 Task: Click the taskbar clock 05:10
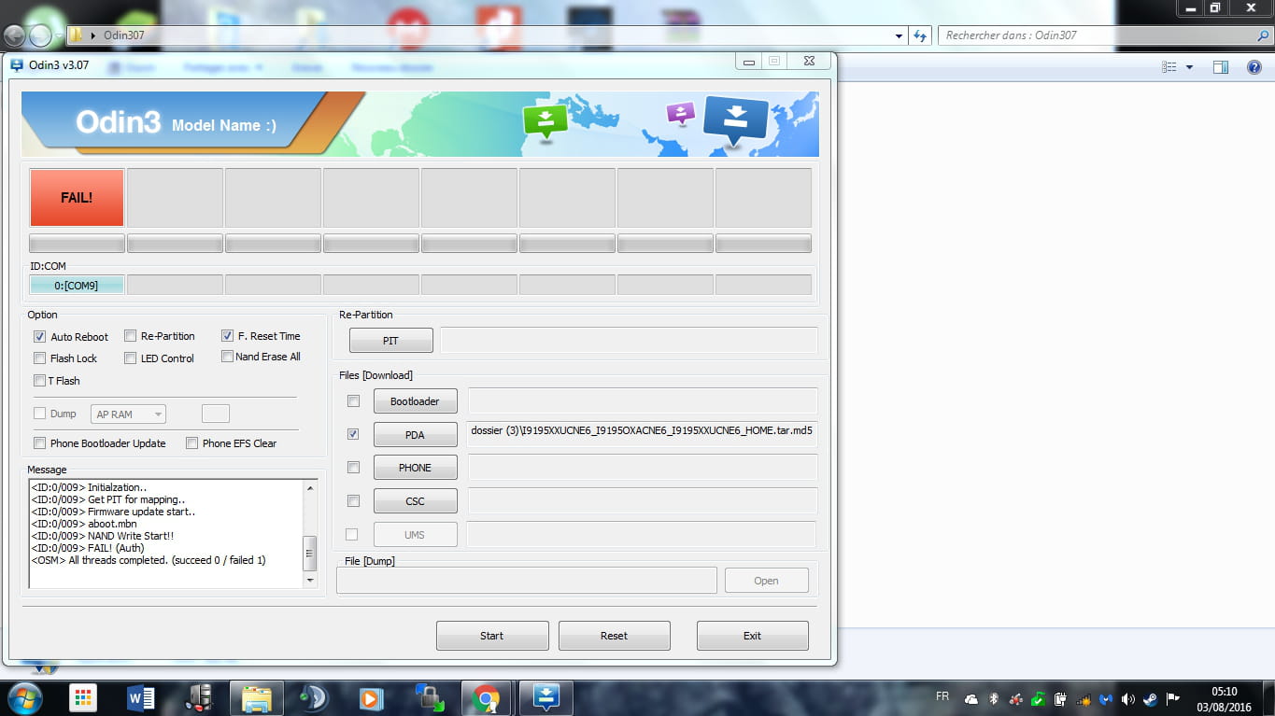click(x=1223, y=692)
